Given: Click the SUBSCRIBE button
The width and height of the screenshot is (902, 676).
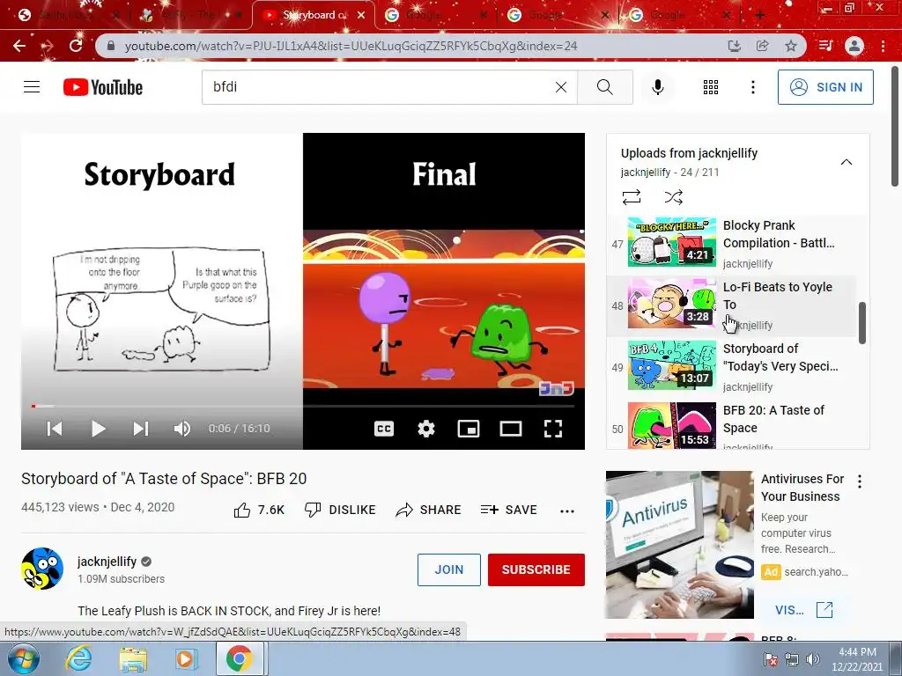Looking at the screenshot, I should (x=536, y=569).
